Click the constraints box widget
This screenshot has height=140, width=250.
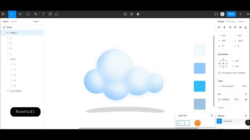pos(223,63)
